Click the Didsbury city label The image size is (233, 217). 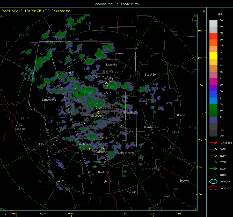(x=98, y=116)
